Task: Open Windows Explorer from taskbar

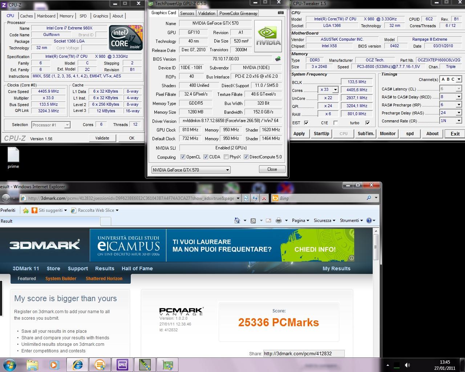Action: (32, 364)
